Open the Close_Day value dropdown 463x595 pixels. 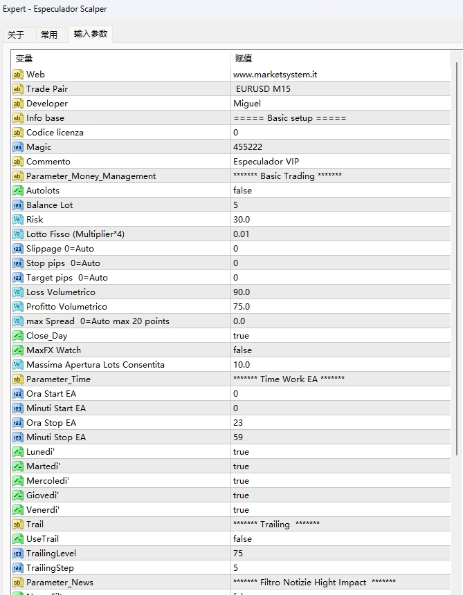pyautogui.click(x=242, y=336)
